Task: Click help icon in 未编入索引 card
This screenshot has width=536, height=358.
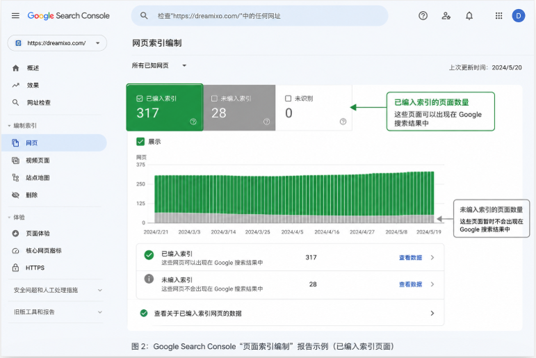Action: (x=267, y=122)
